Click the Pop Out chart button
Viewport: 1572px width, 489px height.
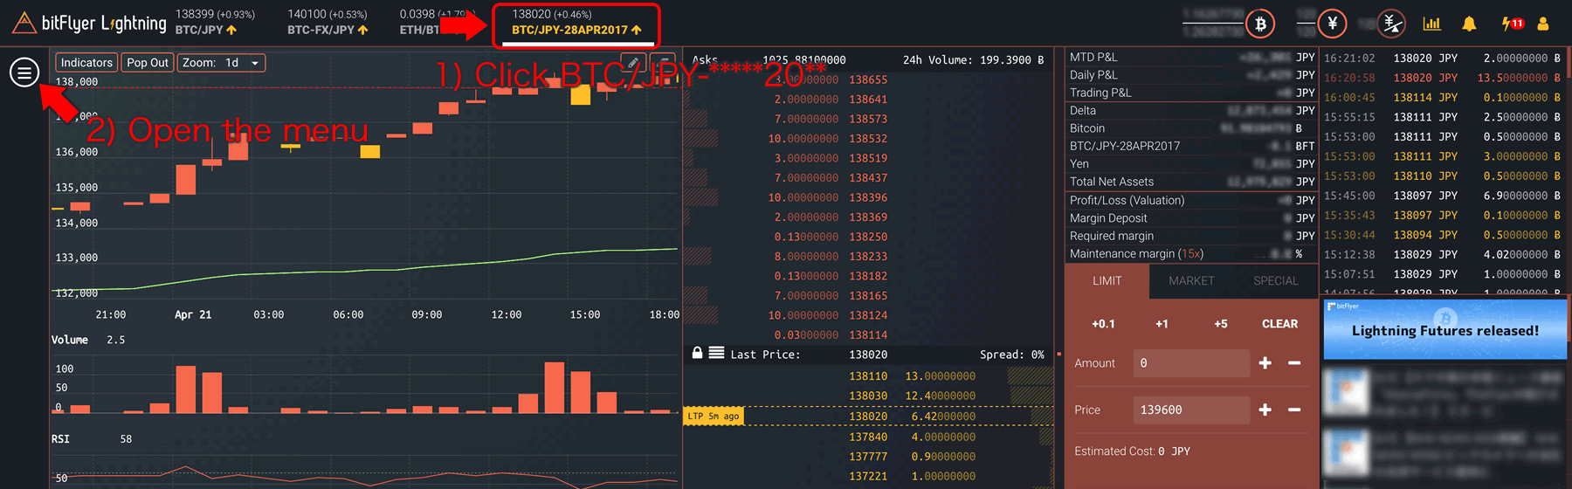[147, 63]
